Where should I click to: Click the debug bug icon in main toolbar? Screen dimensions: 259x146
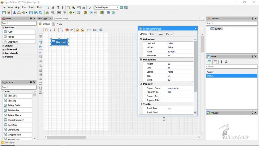click(x=85, y=13)
